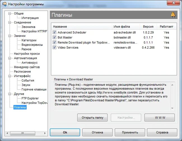Viewport: 182px width, 141px height.
Task: Click tree scrollbar left arrow
Action: [x=7, y=133]
